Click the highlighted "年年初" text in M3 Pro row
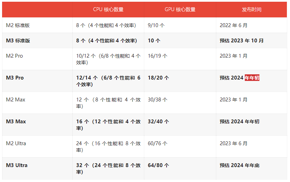Image resolution: width=290 pixels, height=182 pixels. pos(252,78)
